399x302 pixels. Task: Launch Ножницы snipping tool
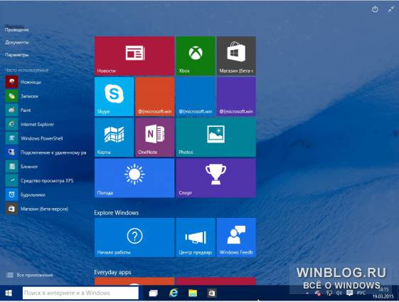click(23, 82)
